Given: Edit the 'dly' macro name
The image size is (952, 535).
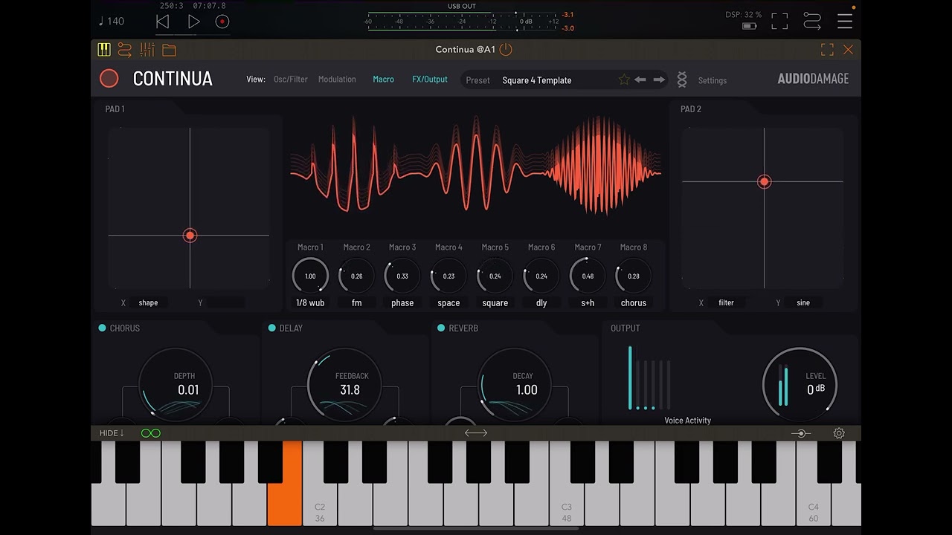Looking at the screenshot, I should pos(541,302).
